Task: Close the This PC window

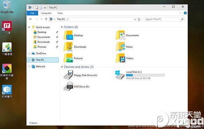Action: (x=183, y=7)
